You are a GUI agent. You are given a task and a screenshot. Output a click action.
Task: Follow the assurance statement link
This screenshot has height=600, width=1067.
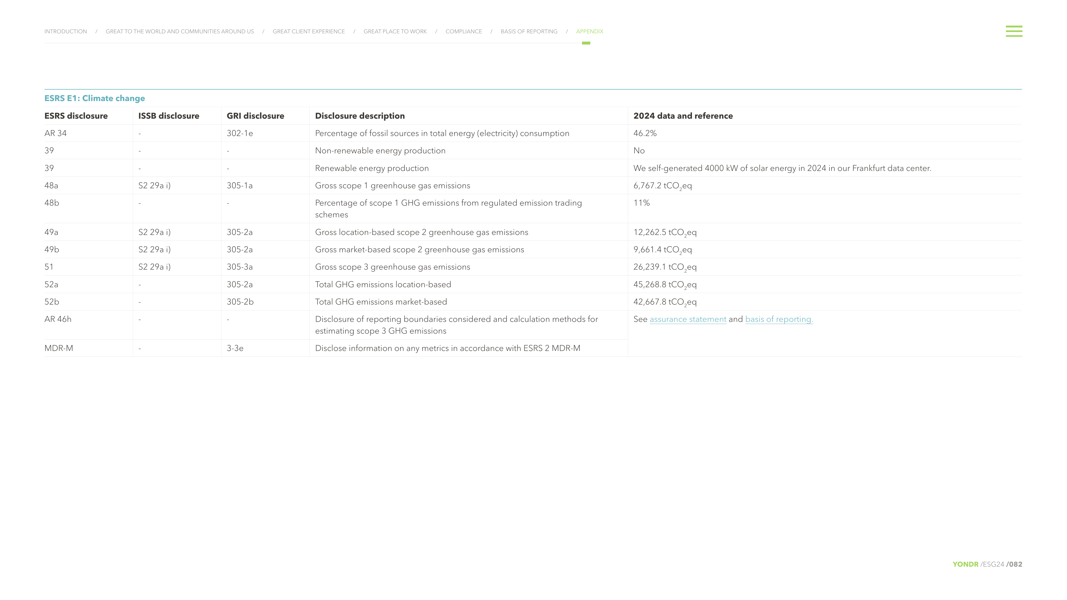tap(688, 319)
